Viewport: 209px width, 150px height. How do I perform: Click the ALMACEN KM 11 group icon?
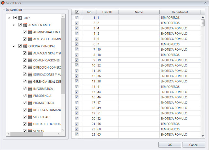click(25, 25)
